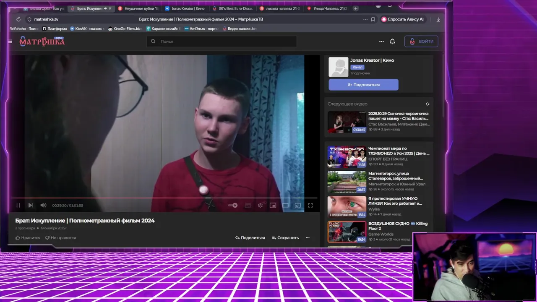The height and width of the screenshot is (302, 537).
Task: Switch to лысьва чапаева 21-3 tab
Action: tap(279, 8)
